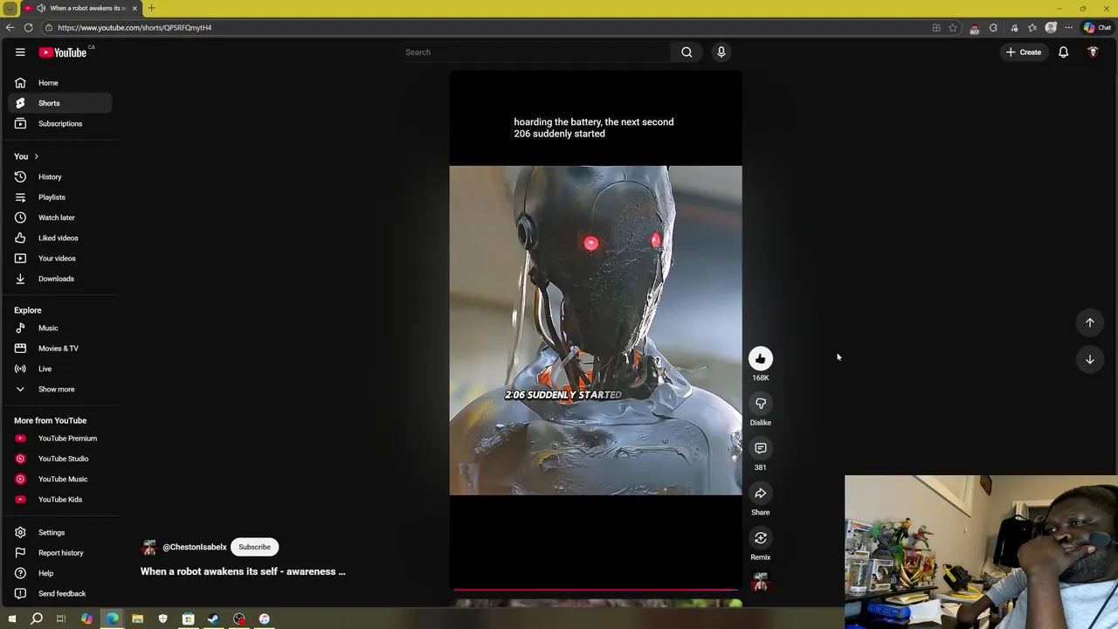Open the sound source thumbnail below Remix
Screen dimensions: 1118x629
761,582
